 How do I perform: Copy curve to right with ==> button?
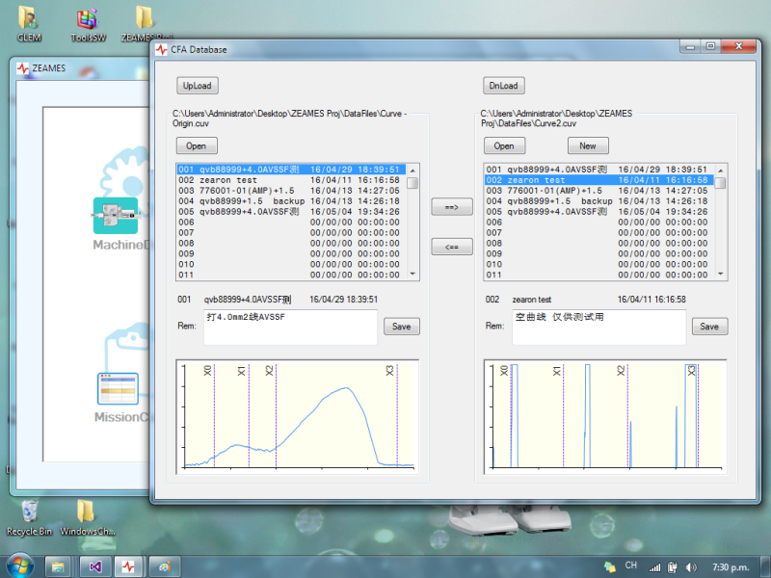pos(451,207)
